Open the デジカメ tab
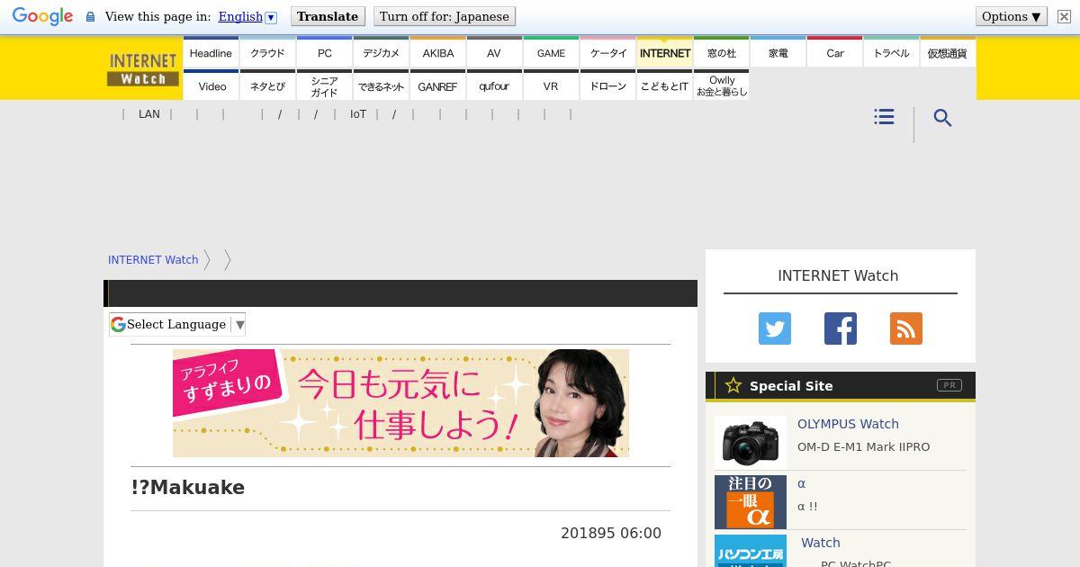The height and width of the screenshot is (567, 1080). pyautogui.click(x=381, y=52)
